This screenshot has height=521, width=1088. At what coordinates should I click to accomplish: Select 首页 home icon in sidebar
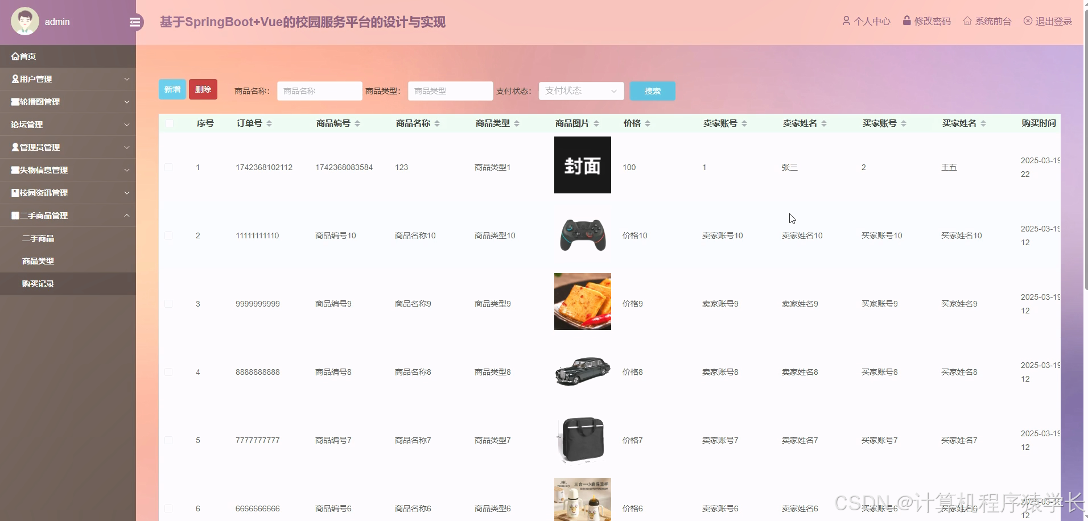[x=15, y=56]
